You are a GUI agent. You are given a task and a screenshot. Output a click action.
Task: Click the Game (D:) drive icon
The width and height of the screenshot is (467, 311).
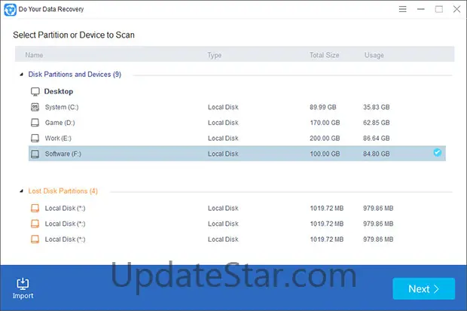click(x=35, y=123)
